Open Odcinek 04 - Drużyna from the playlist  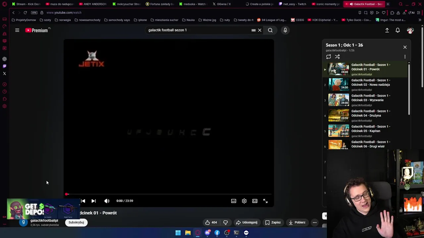tap(366, 116)
